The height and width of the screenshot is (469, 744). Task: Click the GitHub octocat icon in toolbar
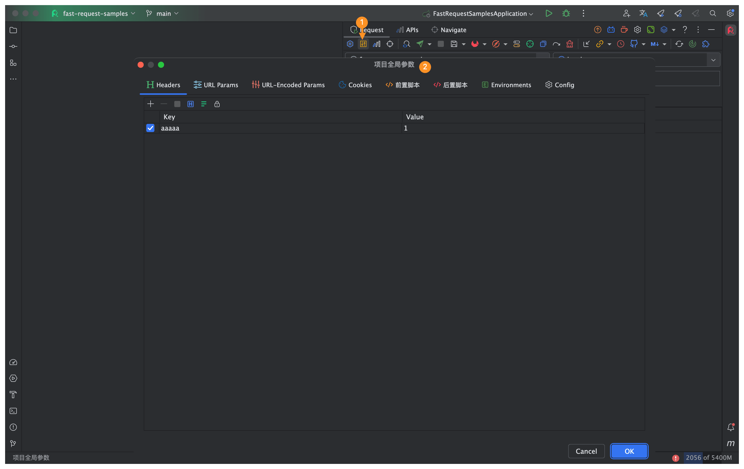634,44
